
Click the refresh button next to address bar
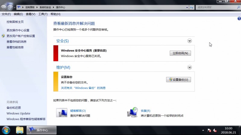[192, 7]
